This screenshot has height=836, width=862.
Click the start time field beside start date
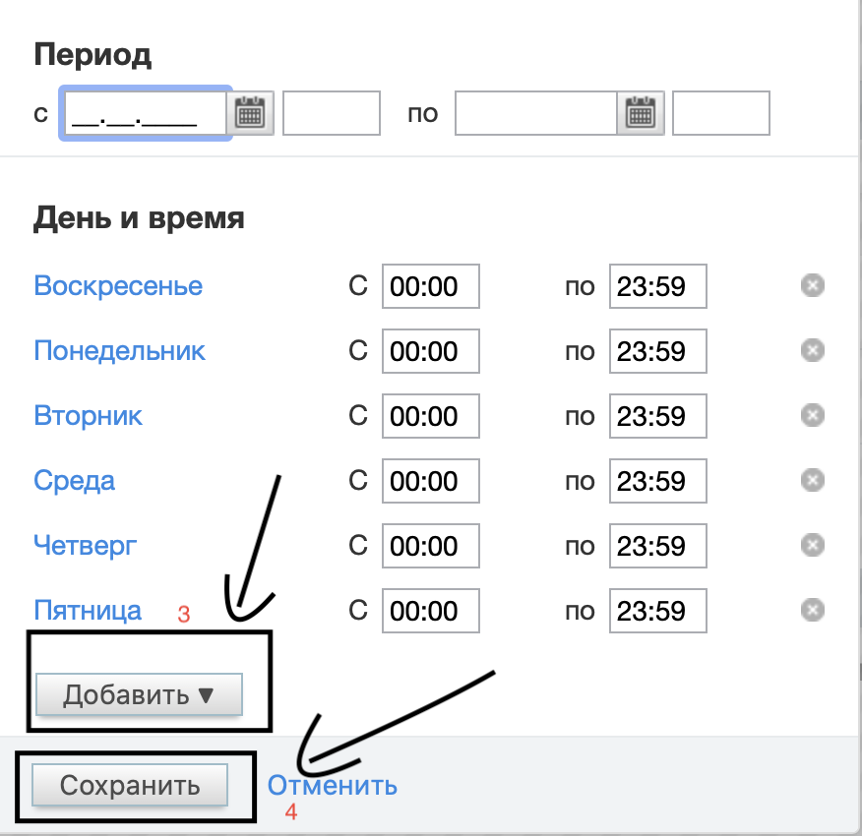click(x=331, y=114)
